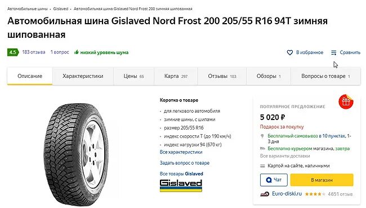Click the Euro-diski.ru shop logo icon

[x=265, y=194]
